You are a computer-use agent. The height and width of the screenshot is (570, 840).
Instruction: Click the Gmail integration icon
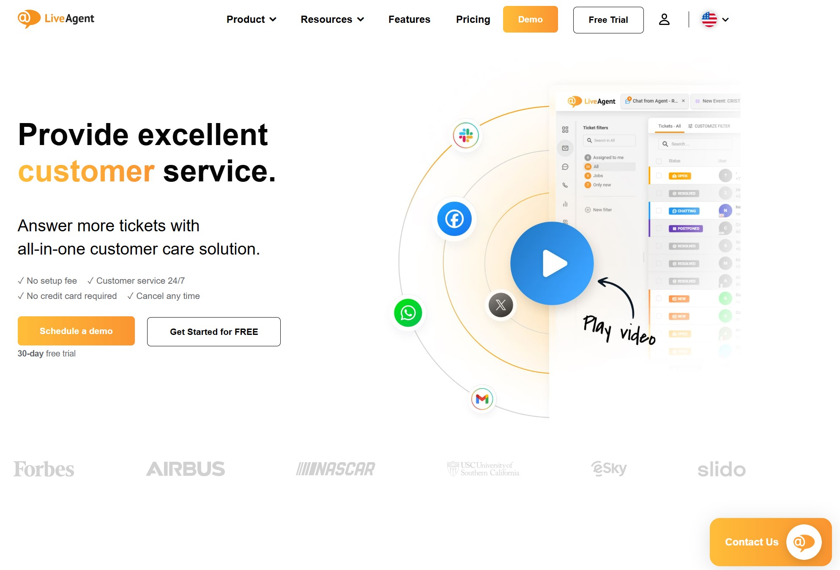(483, 399)
